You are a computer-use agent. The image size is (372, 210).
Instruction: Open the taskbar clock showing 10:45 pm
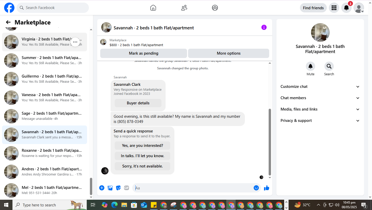pos(349,205)
